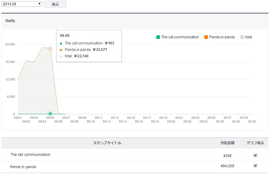Click the 分配金額 column header
The image size is (272, 176).
pos(227,143)
